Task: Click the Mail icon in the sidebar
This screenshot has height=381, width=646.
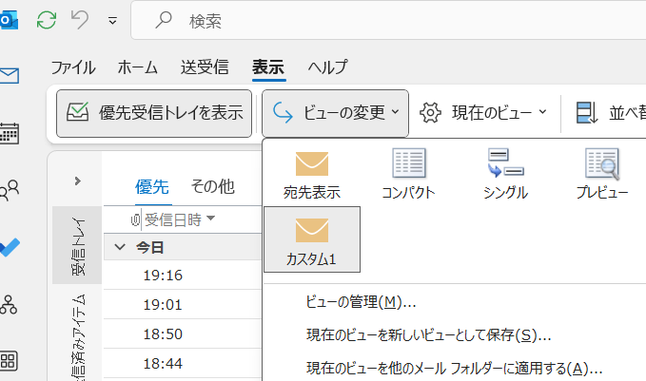Action: click(10, 76)
